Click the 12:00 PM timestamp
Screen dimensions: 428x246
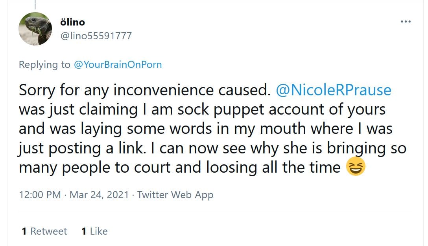tap(40, 195)
